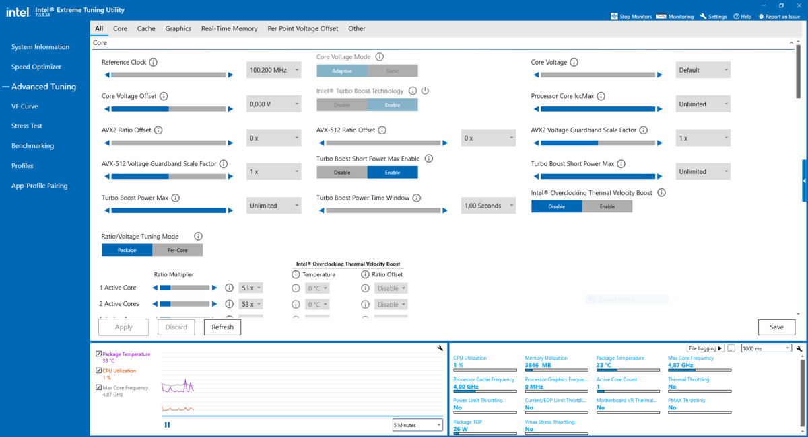
Task: Show info for Turbo Boost Short Power Max
Action: (x=621, y=164)
